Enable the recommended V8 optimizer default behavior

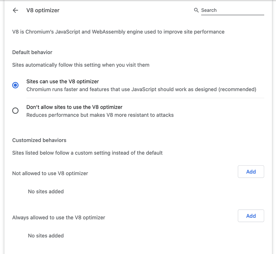[x=15, y=85]
